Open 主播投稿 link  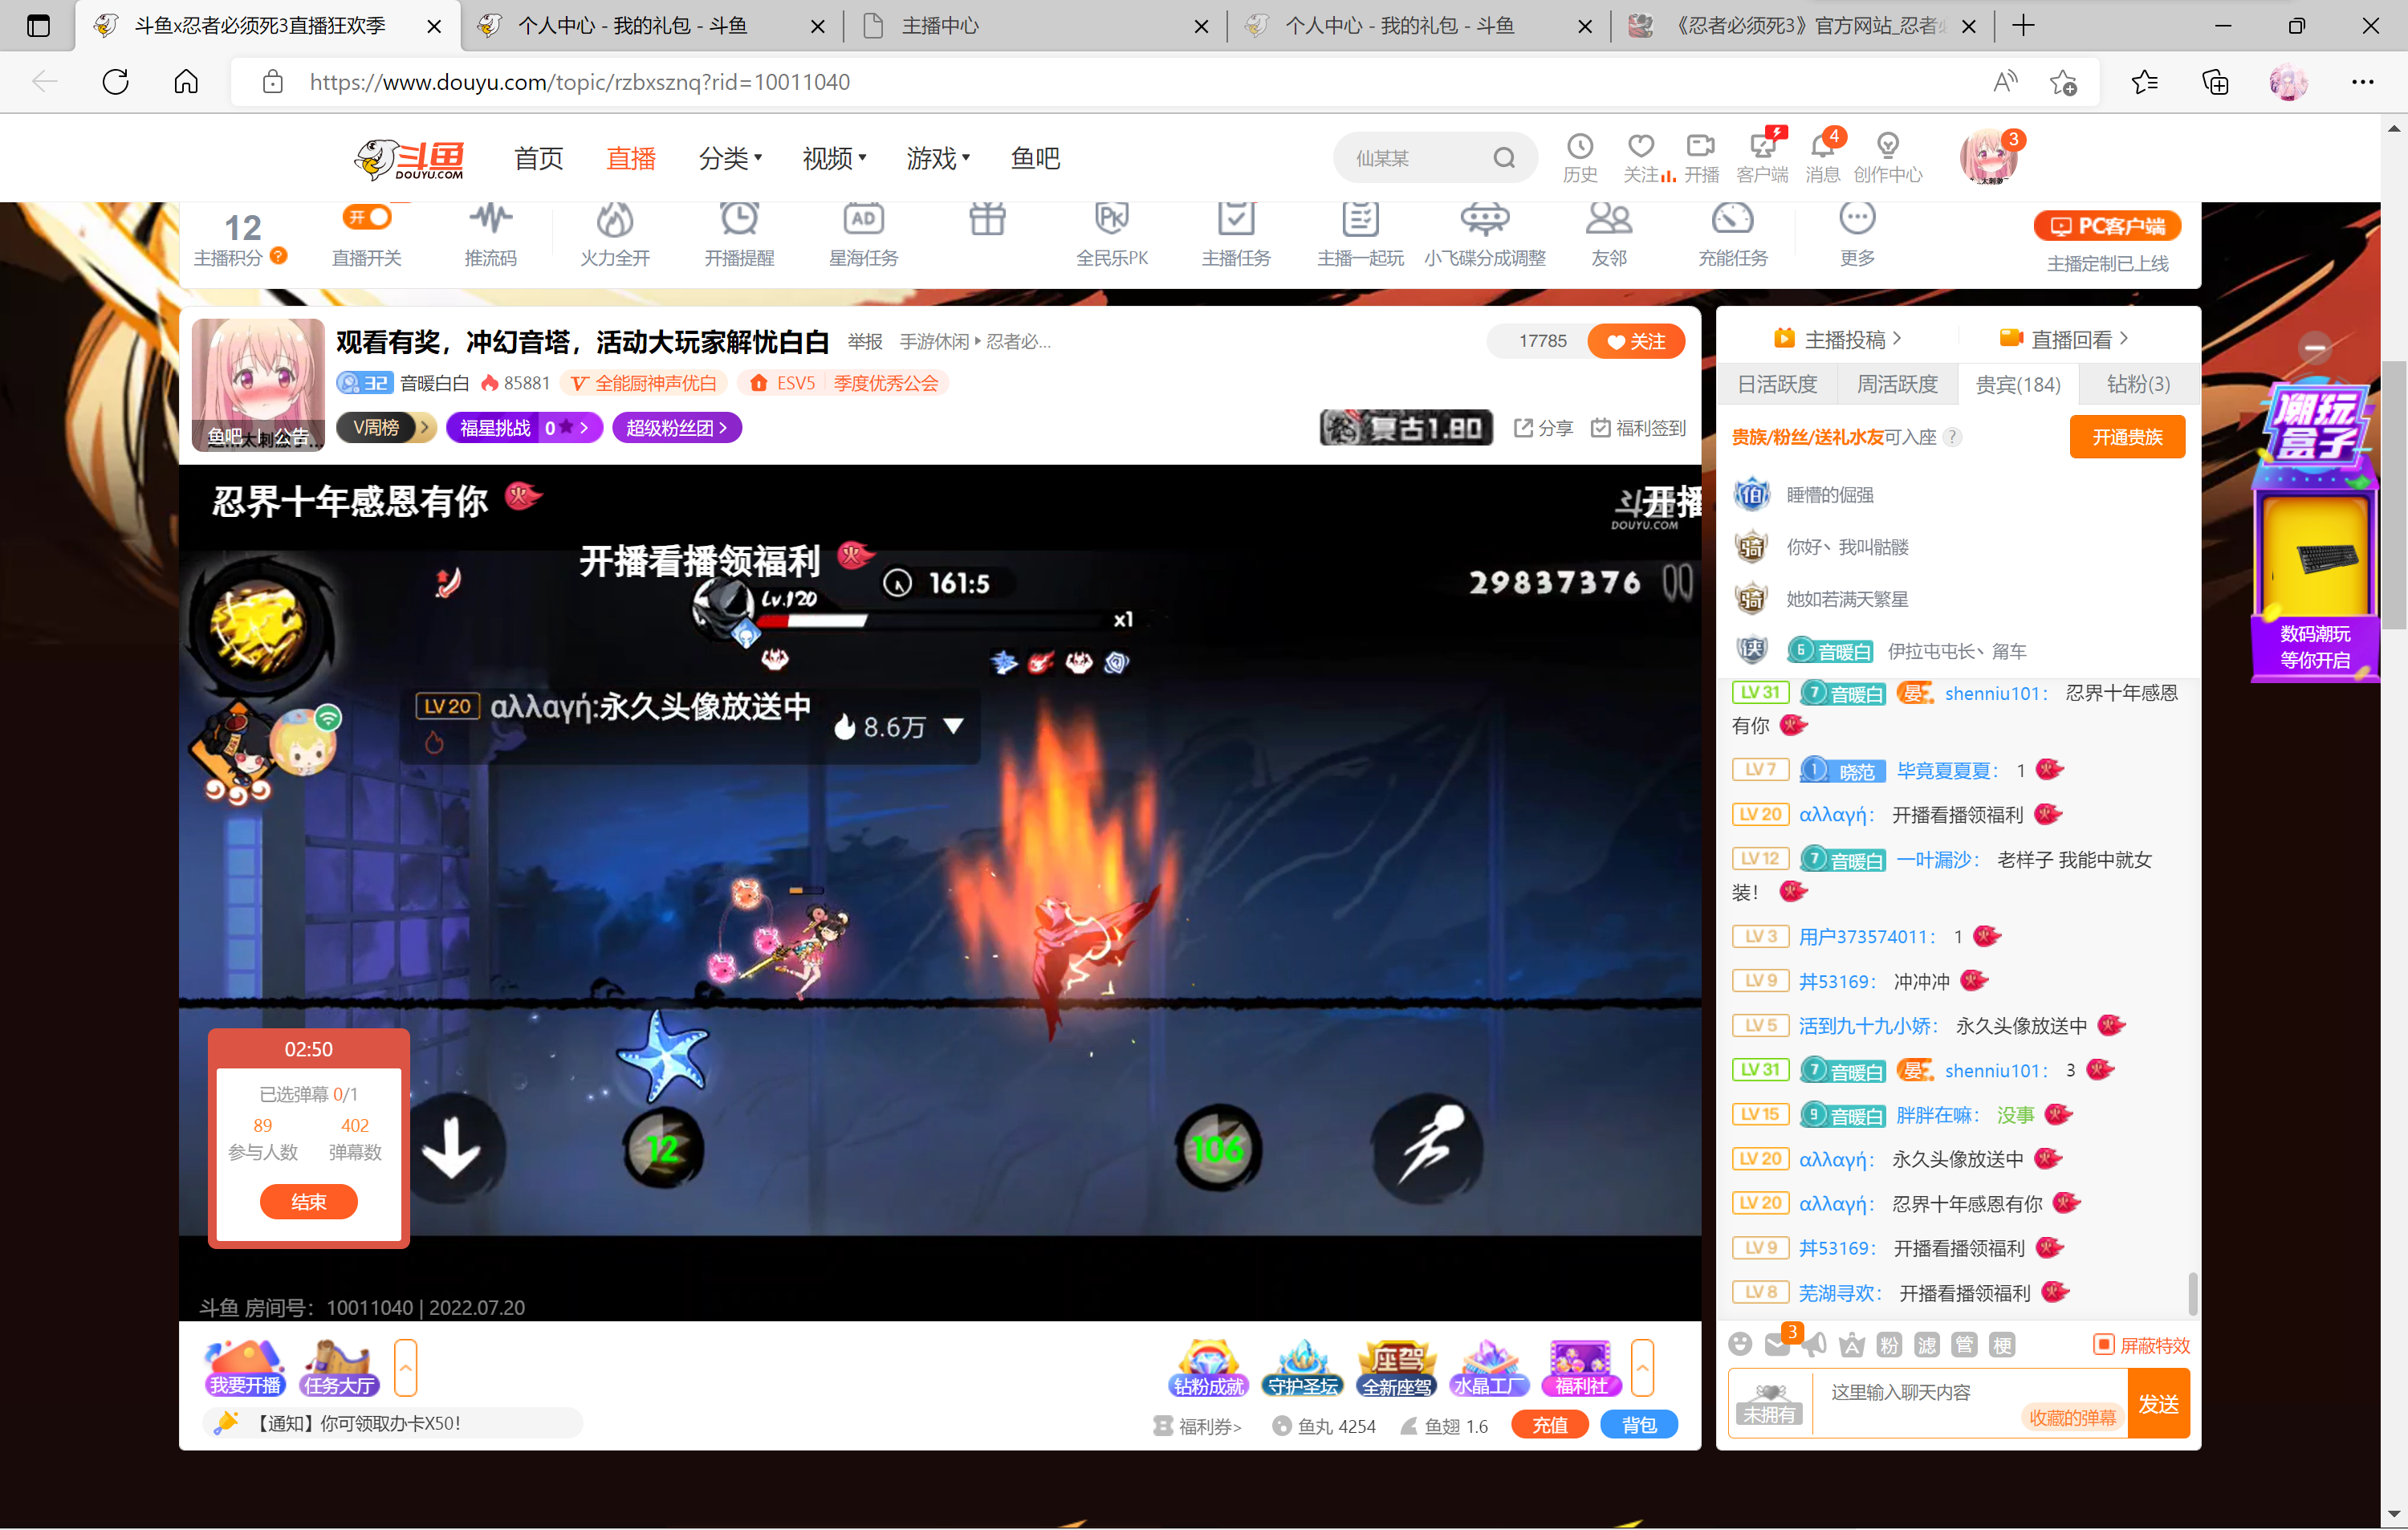point(1838,339)
